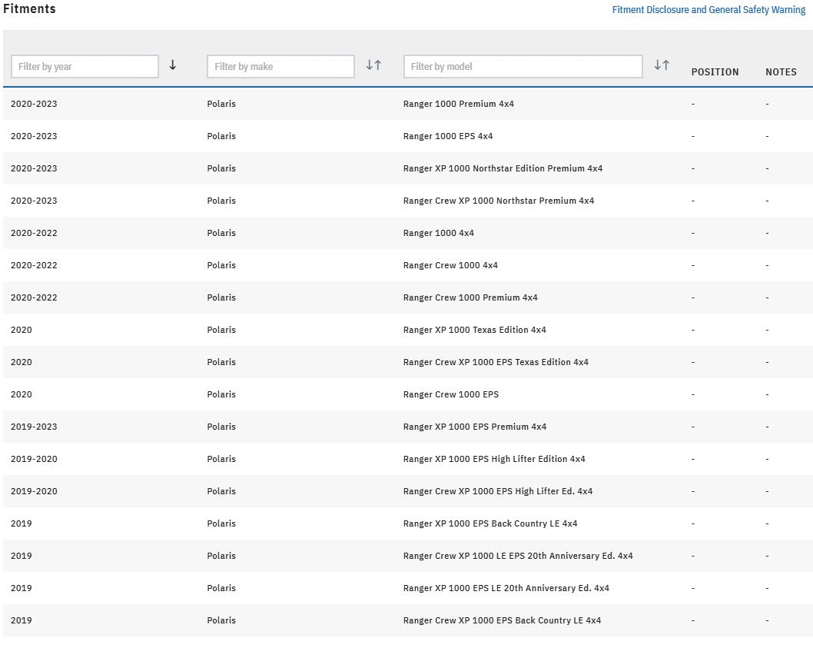
Task: Focus the Filter by year field
Action: [x=85, y=67]
